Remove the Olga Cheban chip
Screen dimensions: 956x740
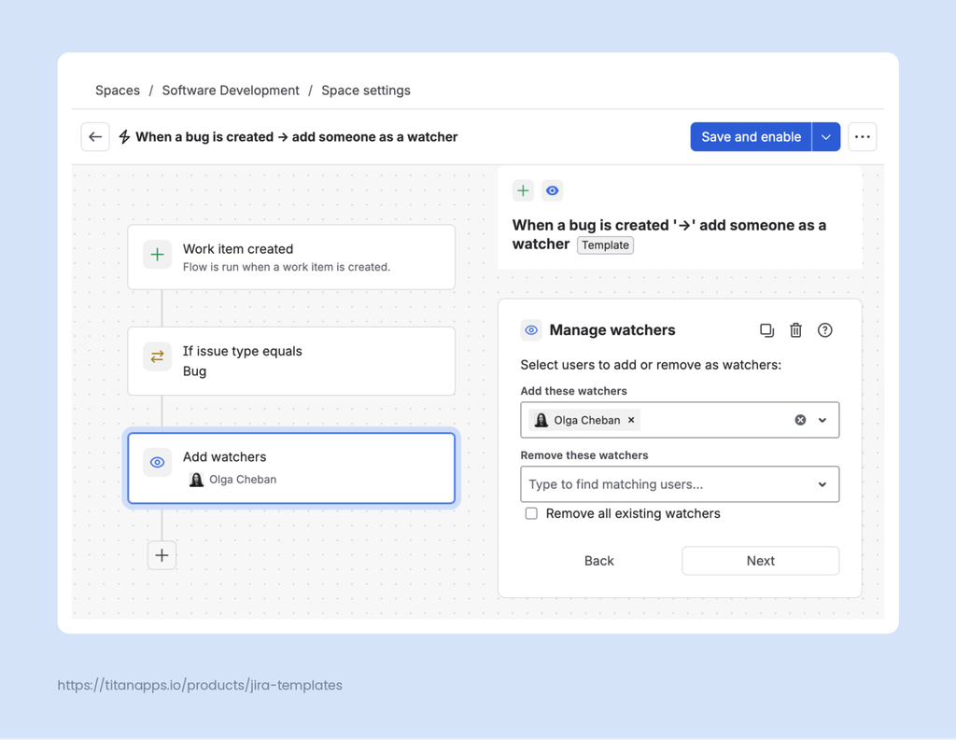click(632, 420)
